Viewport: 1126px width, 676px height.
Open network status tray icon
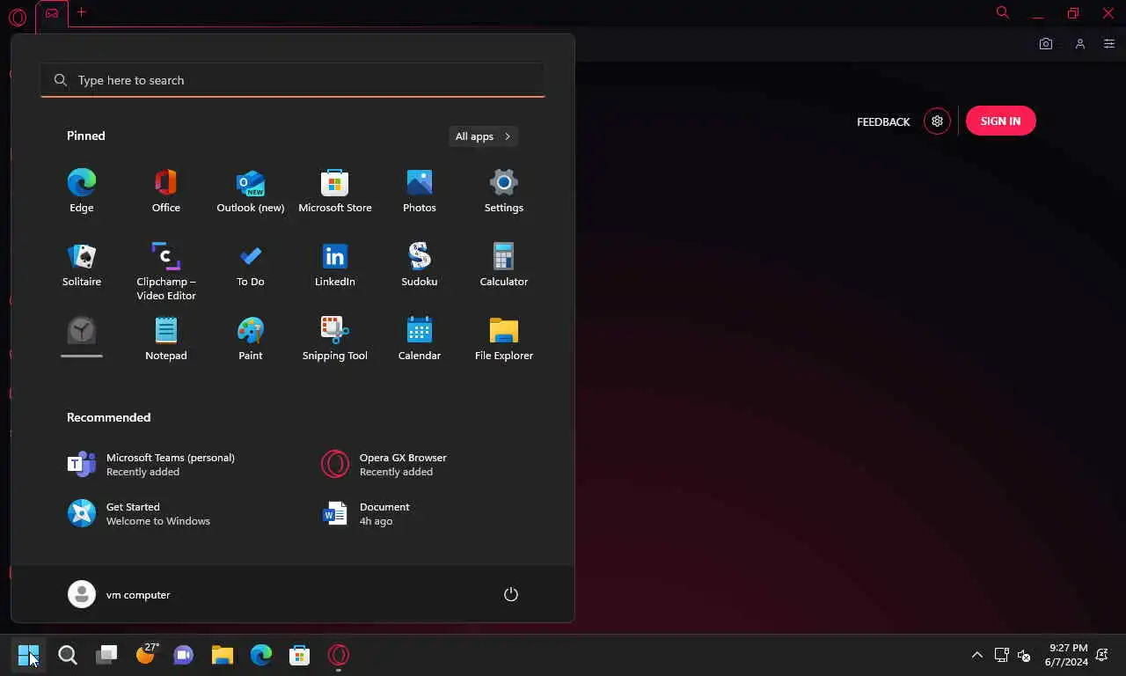[x=1001, y=655]
